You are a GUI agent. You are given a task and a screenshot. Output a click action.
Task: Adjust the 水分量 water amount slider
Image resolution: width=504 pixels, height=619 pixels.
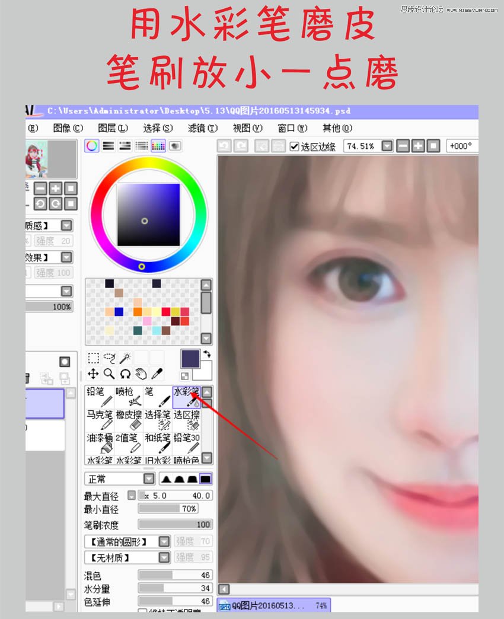(x=176, y=588)
